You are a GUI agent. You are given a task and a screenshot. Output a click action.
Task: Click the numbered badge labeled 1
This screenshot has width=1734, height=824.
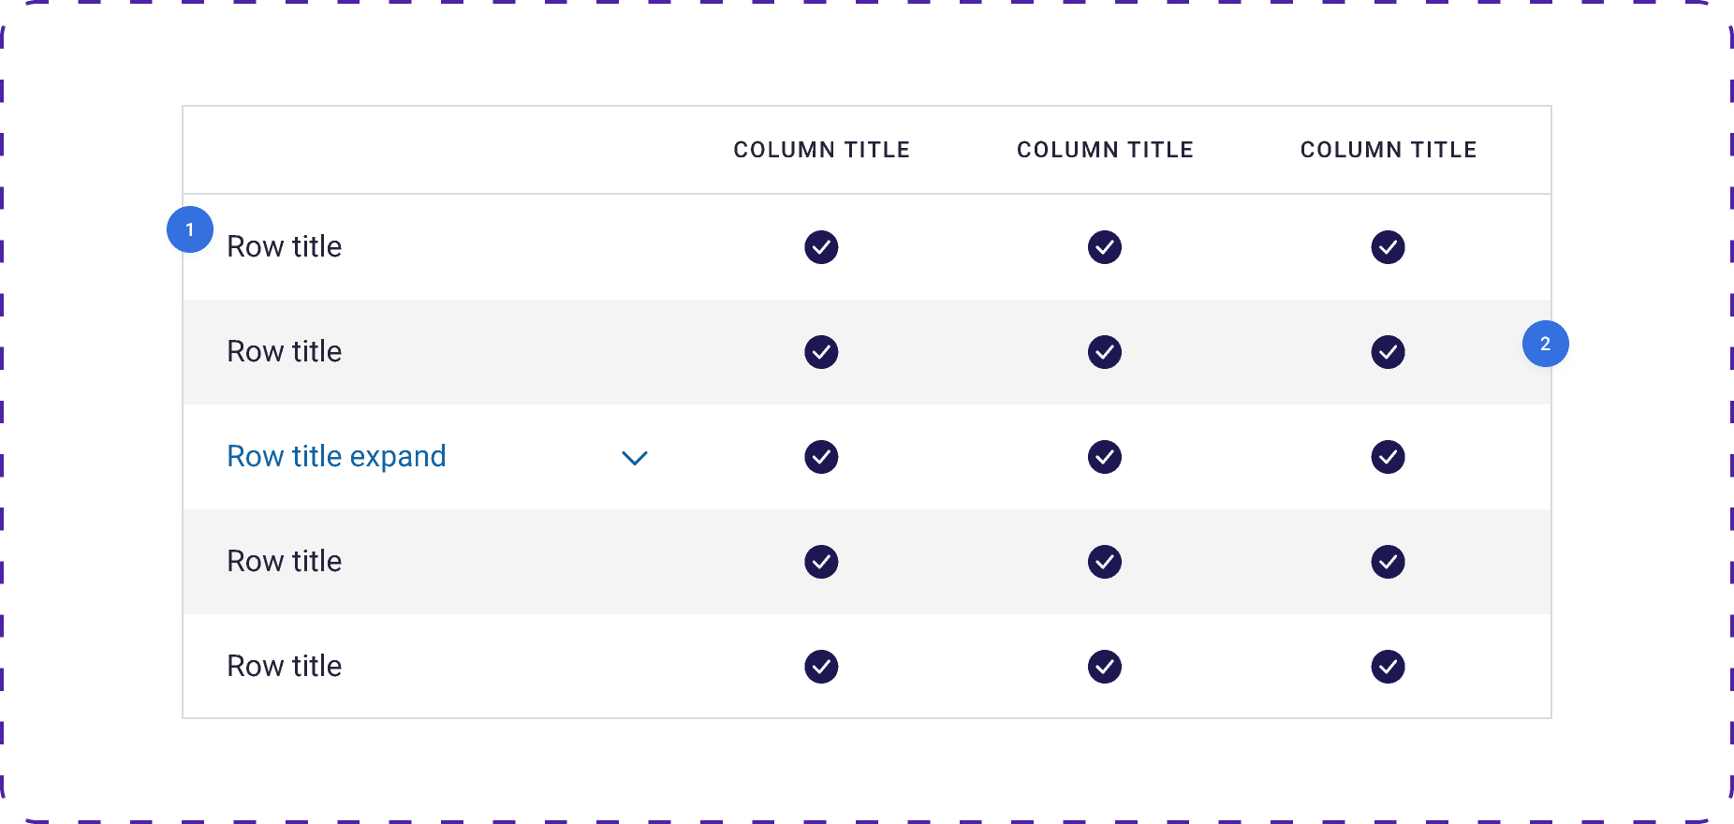coord(190,229)
